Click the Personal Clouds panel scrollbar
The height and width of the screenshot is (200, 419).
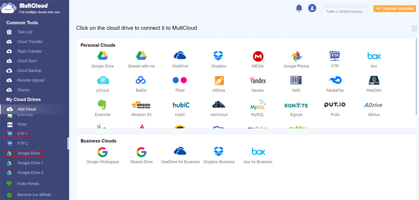tap(416, 77)
